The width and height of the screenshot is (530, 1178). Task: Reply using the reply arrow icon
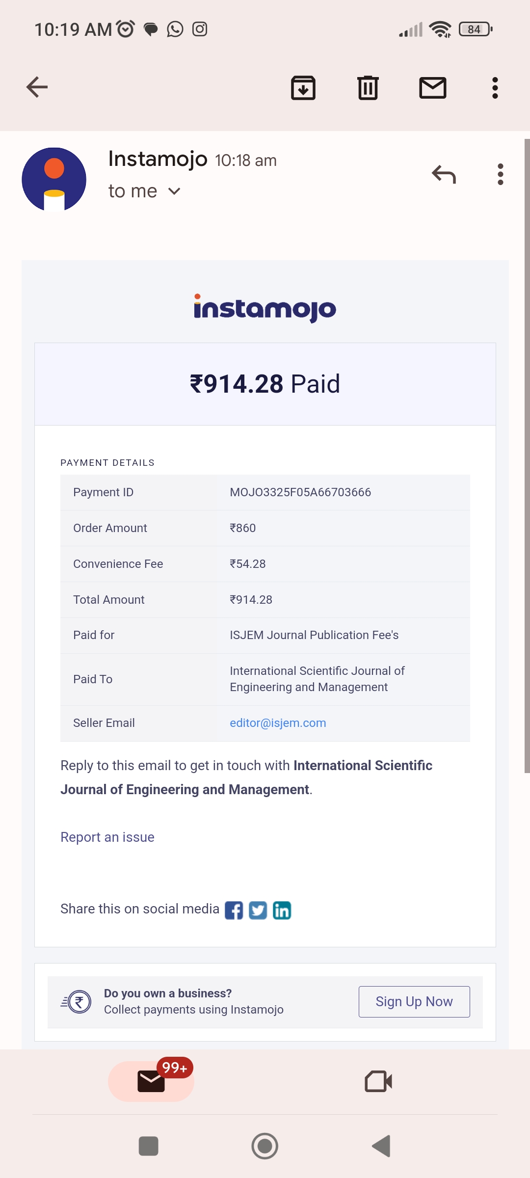point(444,174)
